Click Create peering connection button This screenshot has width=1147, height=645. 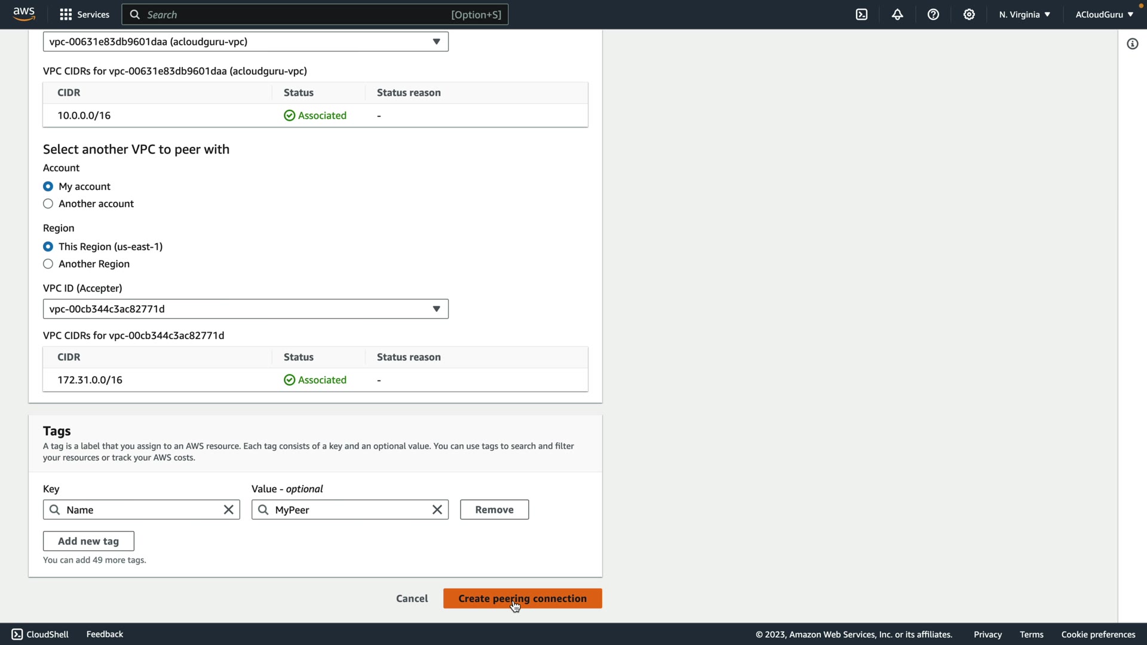click(x=522, y=598)
